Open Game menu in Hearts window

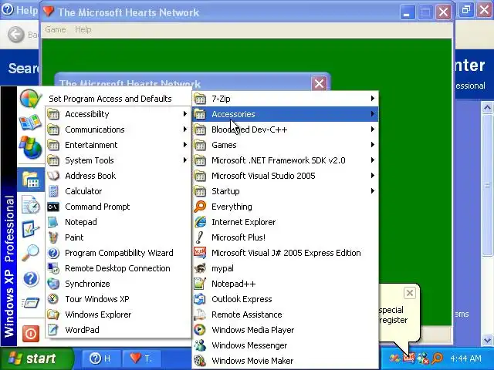coord(56,29)
